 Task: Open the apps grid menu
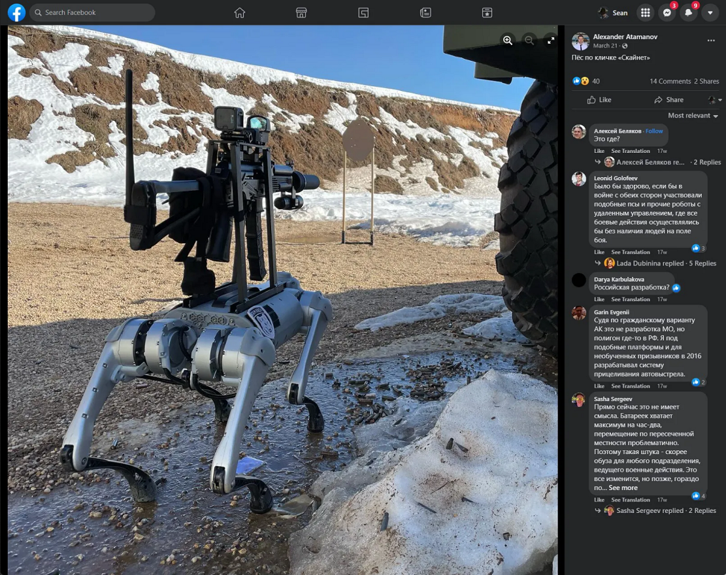click(x=645, y=12)
